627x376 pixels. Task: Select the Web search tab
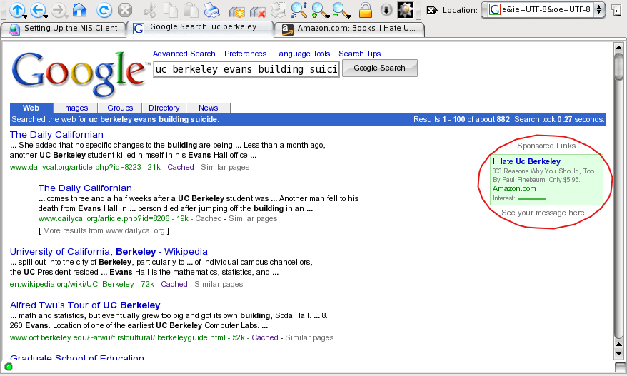[x=31, y=108]
